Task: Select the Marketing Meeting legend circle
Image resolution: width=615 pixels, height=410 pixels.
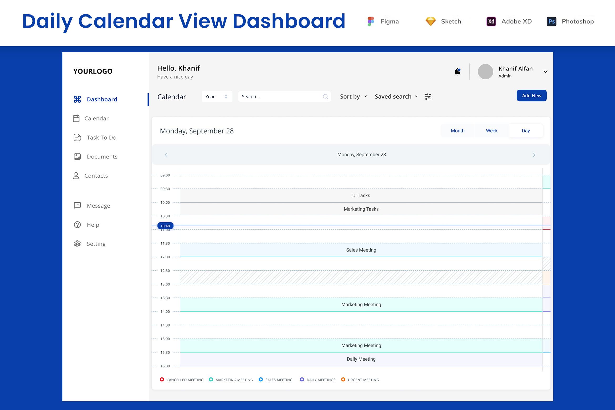Action: [x=211, y=380]
